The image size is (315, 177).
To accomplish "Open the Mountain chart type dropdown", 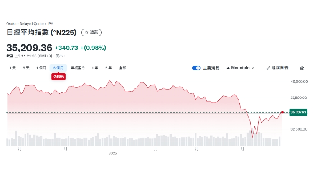I will (240, 68).
